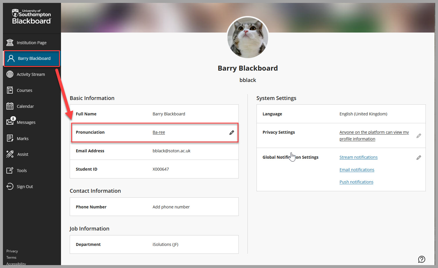Screen dimensions: 438x268
Task: Open the help question mark icon
Action: click(x=421, y=259)
